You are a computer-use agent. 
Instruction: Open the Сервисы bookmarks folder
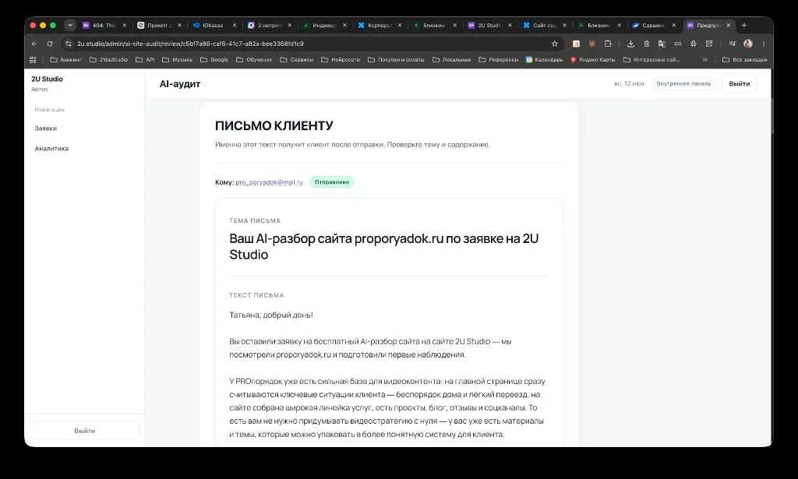[297, 59]
